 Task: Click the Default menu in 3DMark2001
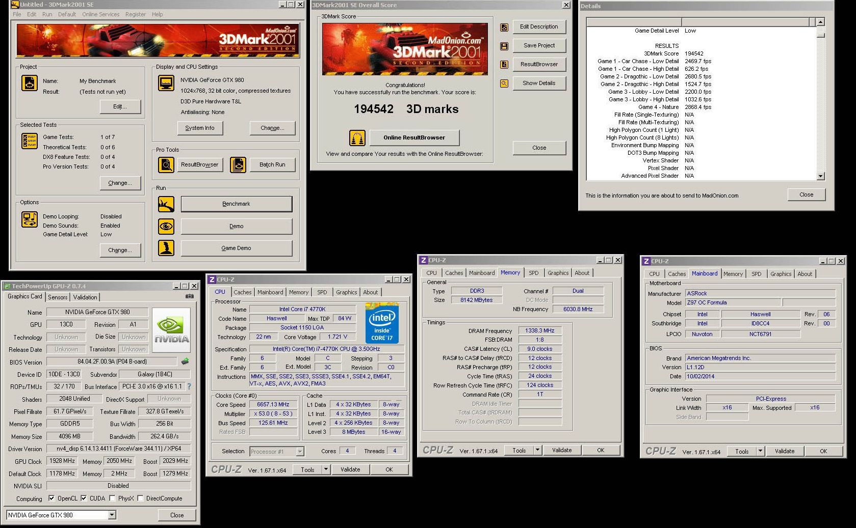(x=67, y=14)
